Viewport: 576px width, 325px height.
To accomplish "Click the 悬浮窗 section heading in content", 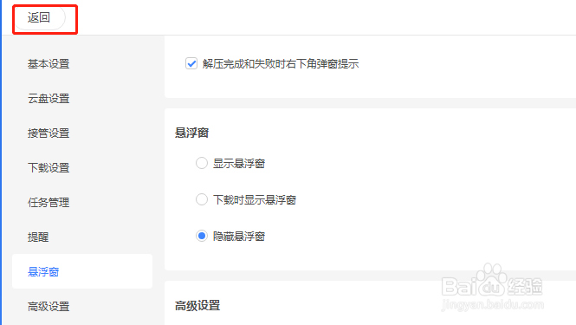I will click(191, 133).
